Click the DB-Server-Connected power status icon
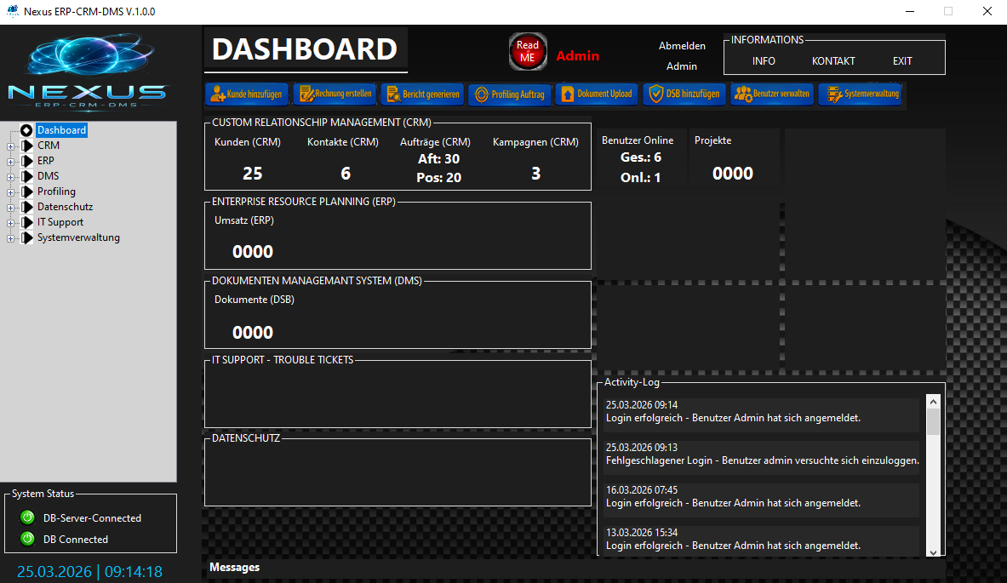The image size is (1007, 583). pyautogui.click(x=27, y=517)
